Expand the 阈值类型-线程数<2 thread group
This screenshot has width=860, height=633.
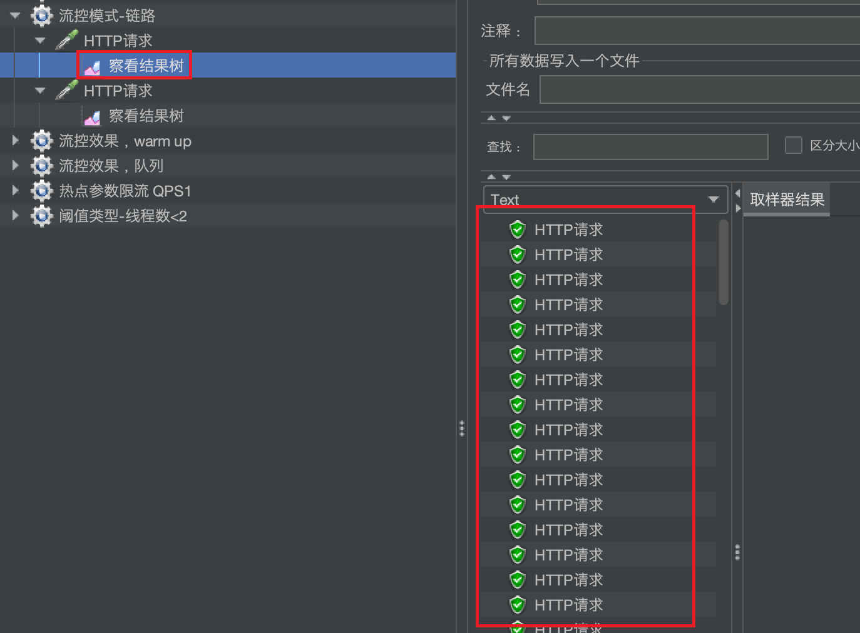point(16,216)
